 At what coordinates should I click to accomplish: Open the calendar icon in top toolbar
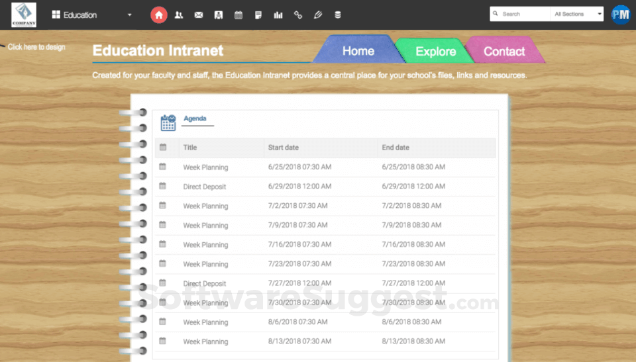[238, 15]
